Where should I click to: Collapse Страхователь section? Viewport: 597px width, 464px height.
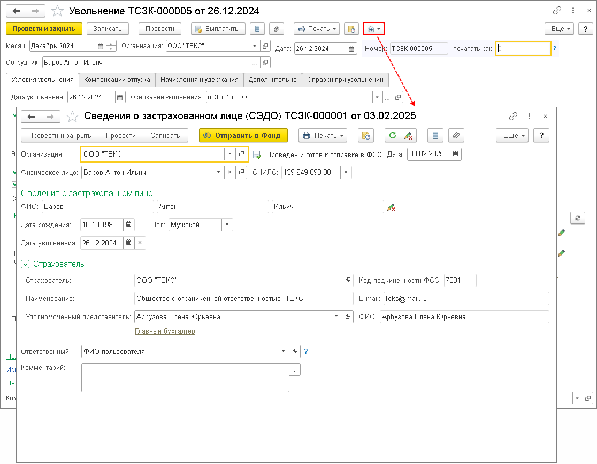point(25,264)
